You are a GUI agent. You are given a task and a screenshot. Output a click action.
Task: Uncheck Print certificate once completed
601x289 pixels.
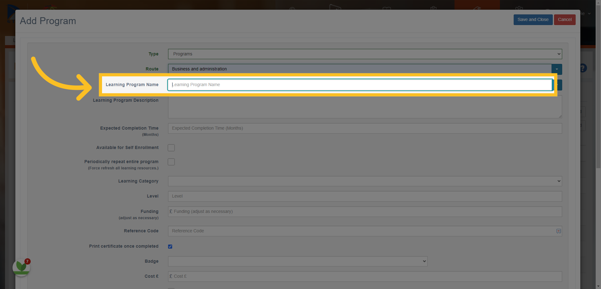pos(170,246)
